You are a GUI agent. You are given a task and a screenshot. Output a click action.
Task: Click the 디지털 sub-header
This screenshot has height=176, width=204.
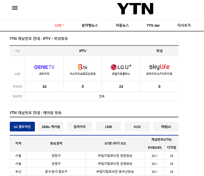pos(171,148)
